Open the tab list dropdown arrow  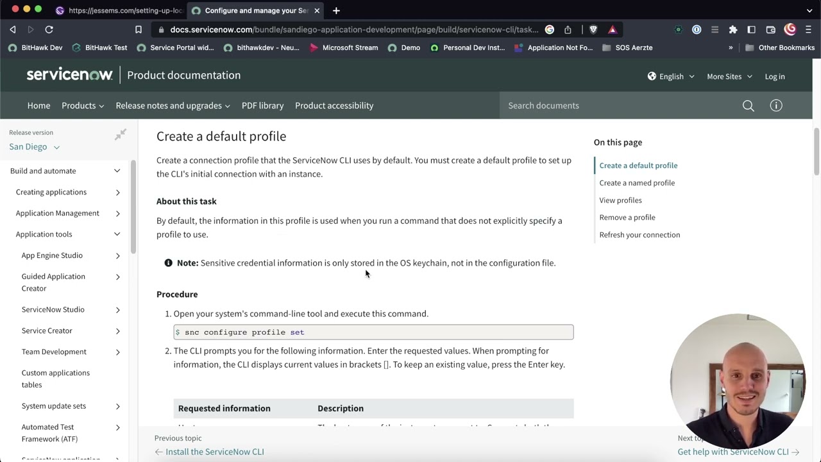pos(809,10)
